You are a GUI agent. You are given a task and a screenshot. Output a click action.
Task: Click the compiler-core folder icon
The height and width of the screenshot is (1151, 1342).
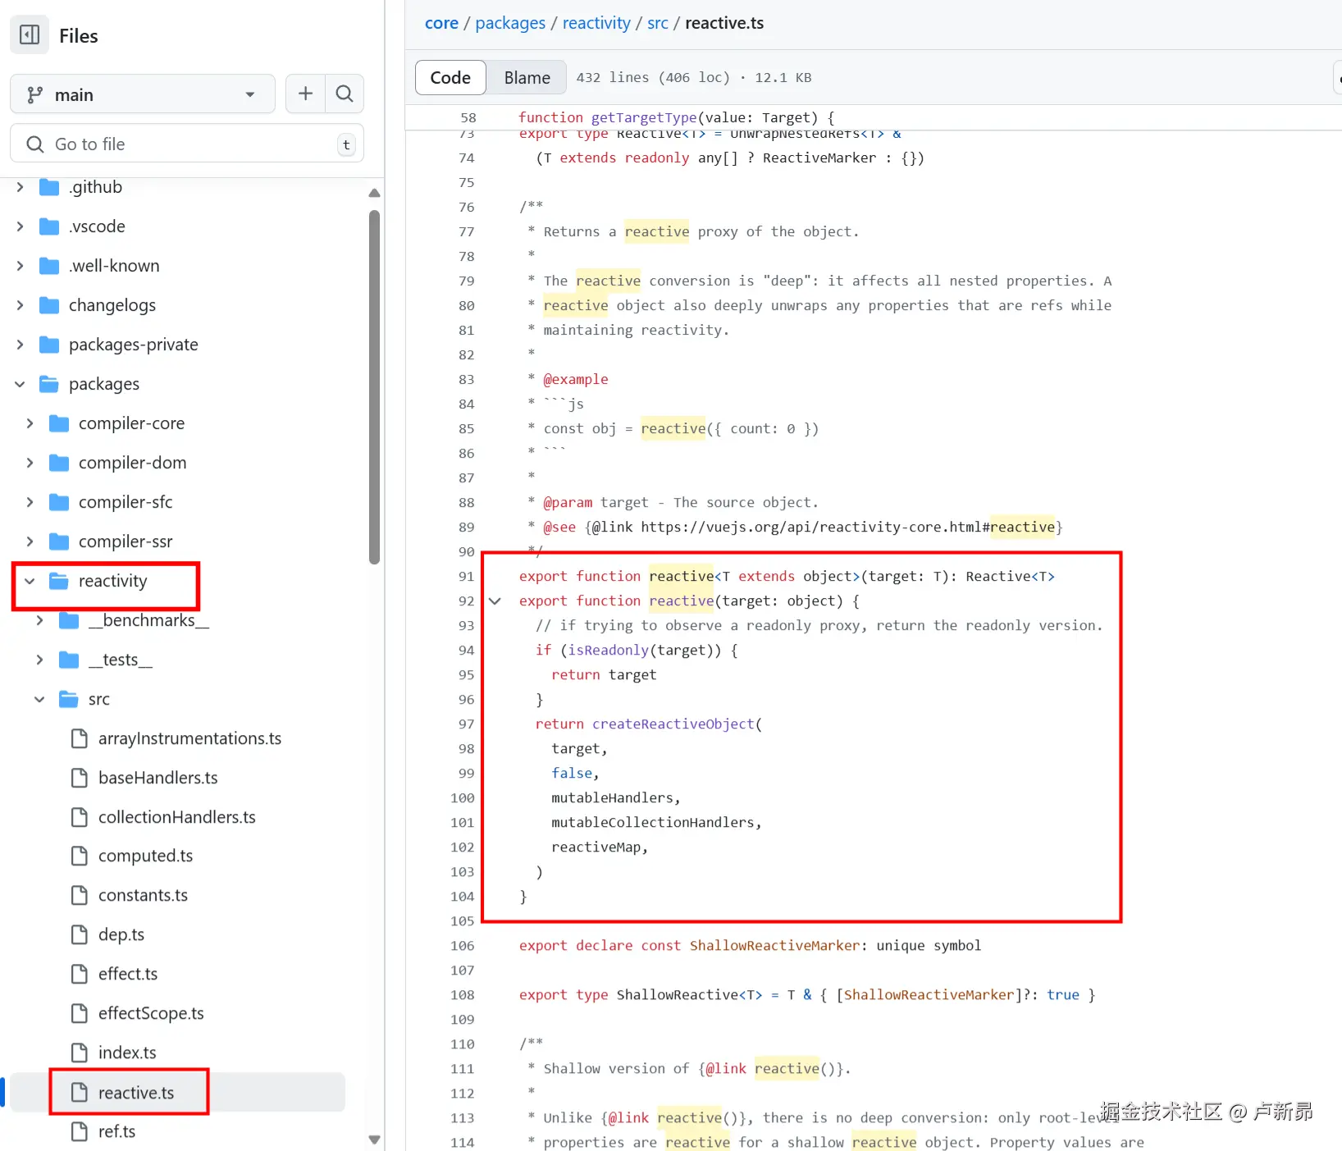[x=59, y=423]
